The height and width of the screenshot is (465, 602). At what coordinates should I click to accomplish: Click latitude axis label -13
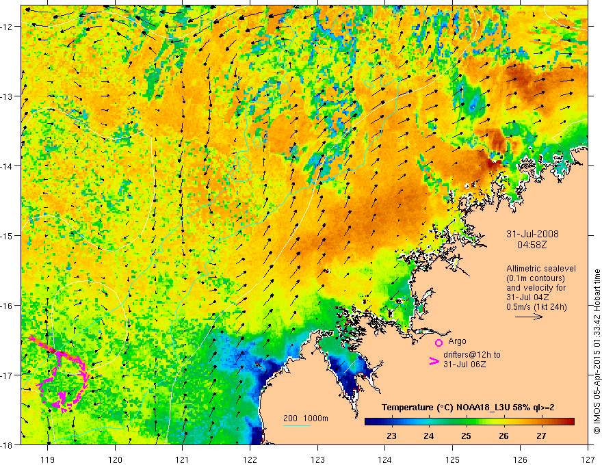click(x=8, y=96)
